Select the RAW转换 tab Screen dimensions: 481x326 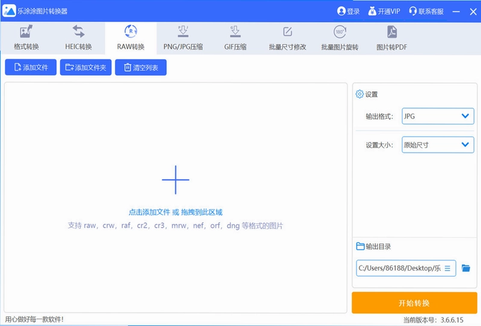pos(130,38)
